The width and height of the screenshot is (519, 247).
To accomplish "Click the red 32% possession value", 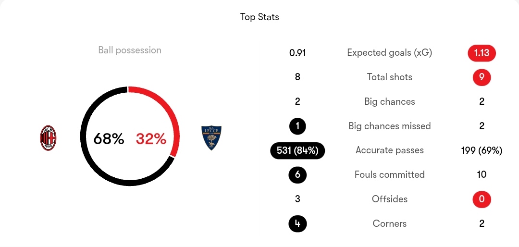I will pyautogui.click(x=151, y=139).
